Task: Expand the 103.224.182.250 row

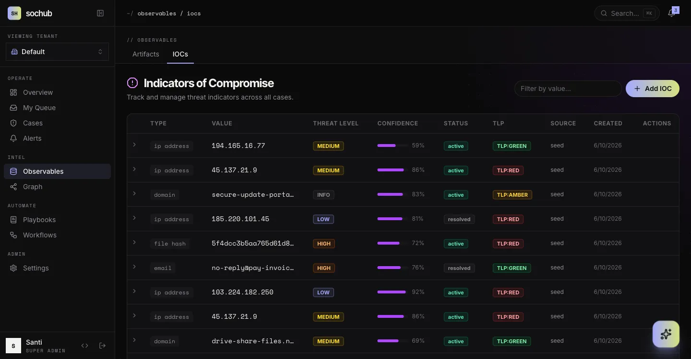Action: (134, 291)
